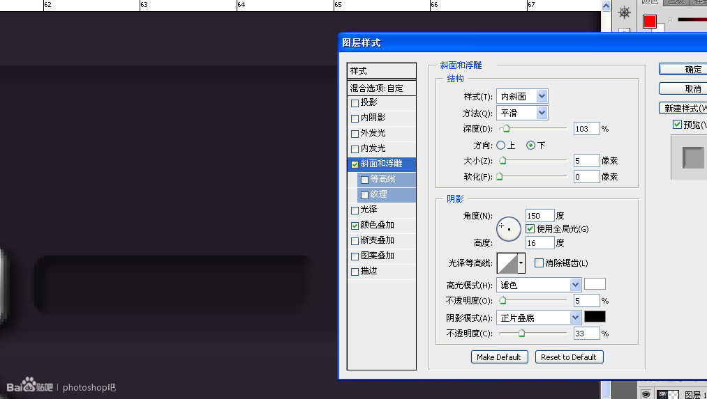Switch to the 颜色 panel tab
The height and width of the screenshot is (399, 707).
click(651, 2)
